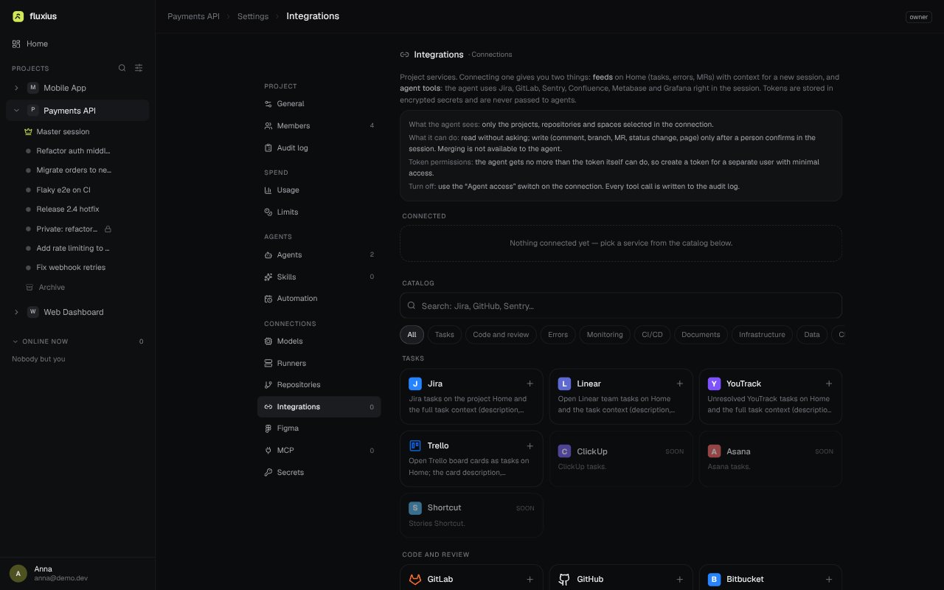Add the Bitbucket integration with plus
944x590 pixels.
coord(829,580)
